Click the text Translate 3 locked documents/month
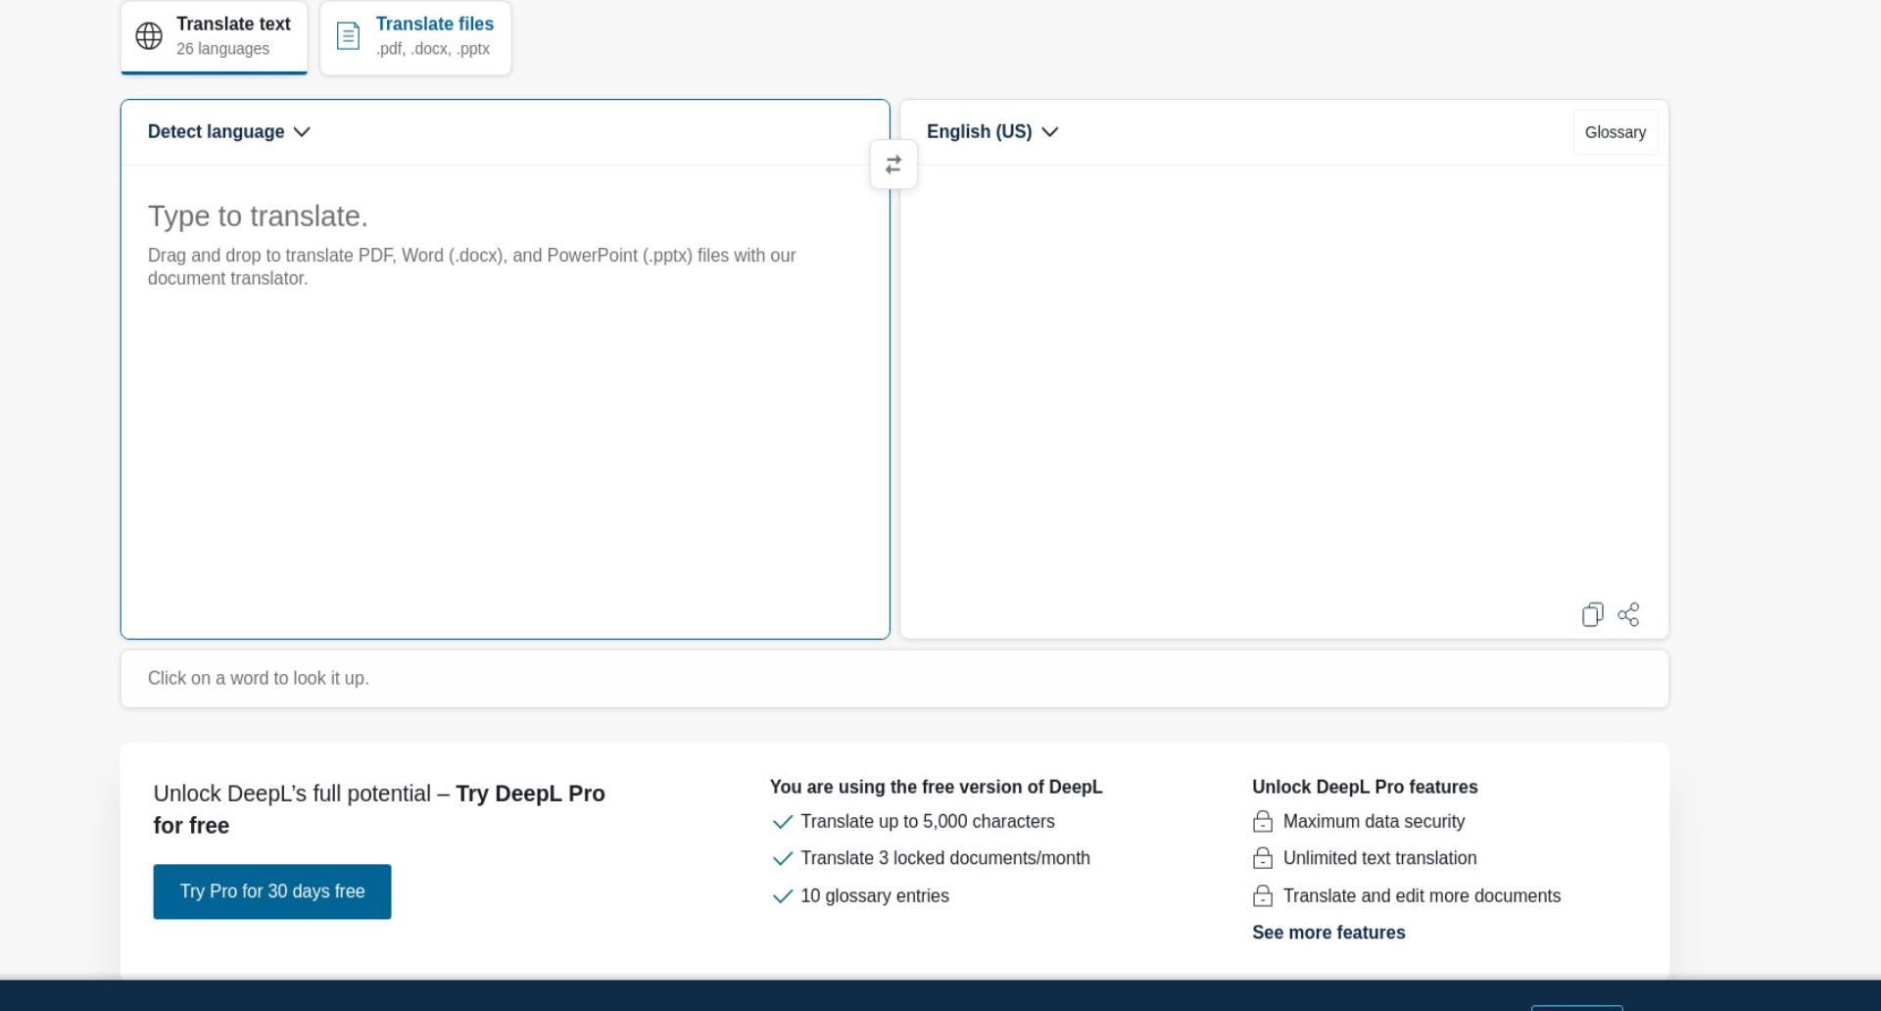The image size is (1881, 1011). click(945, 858)
